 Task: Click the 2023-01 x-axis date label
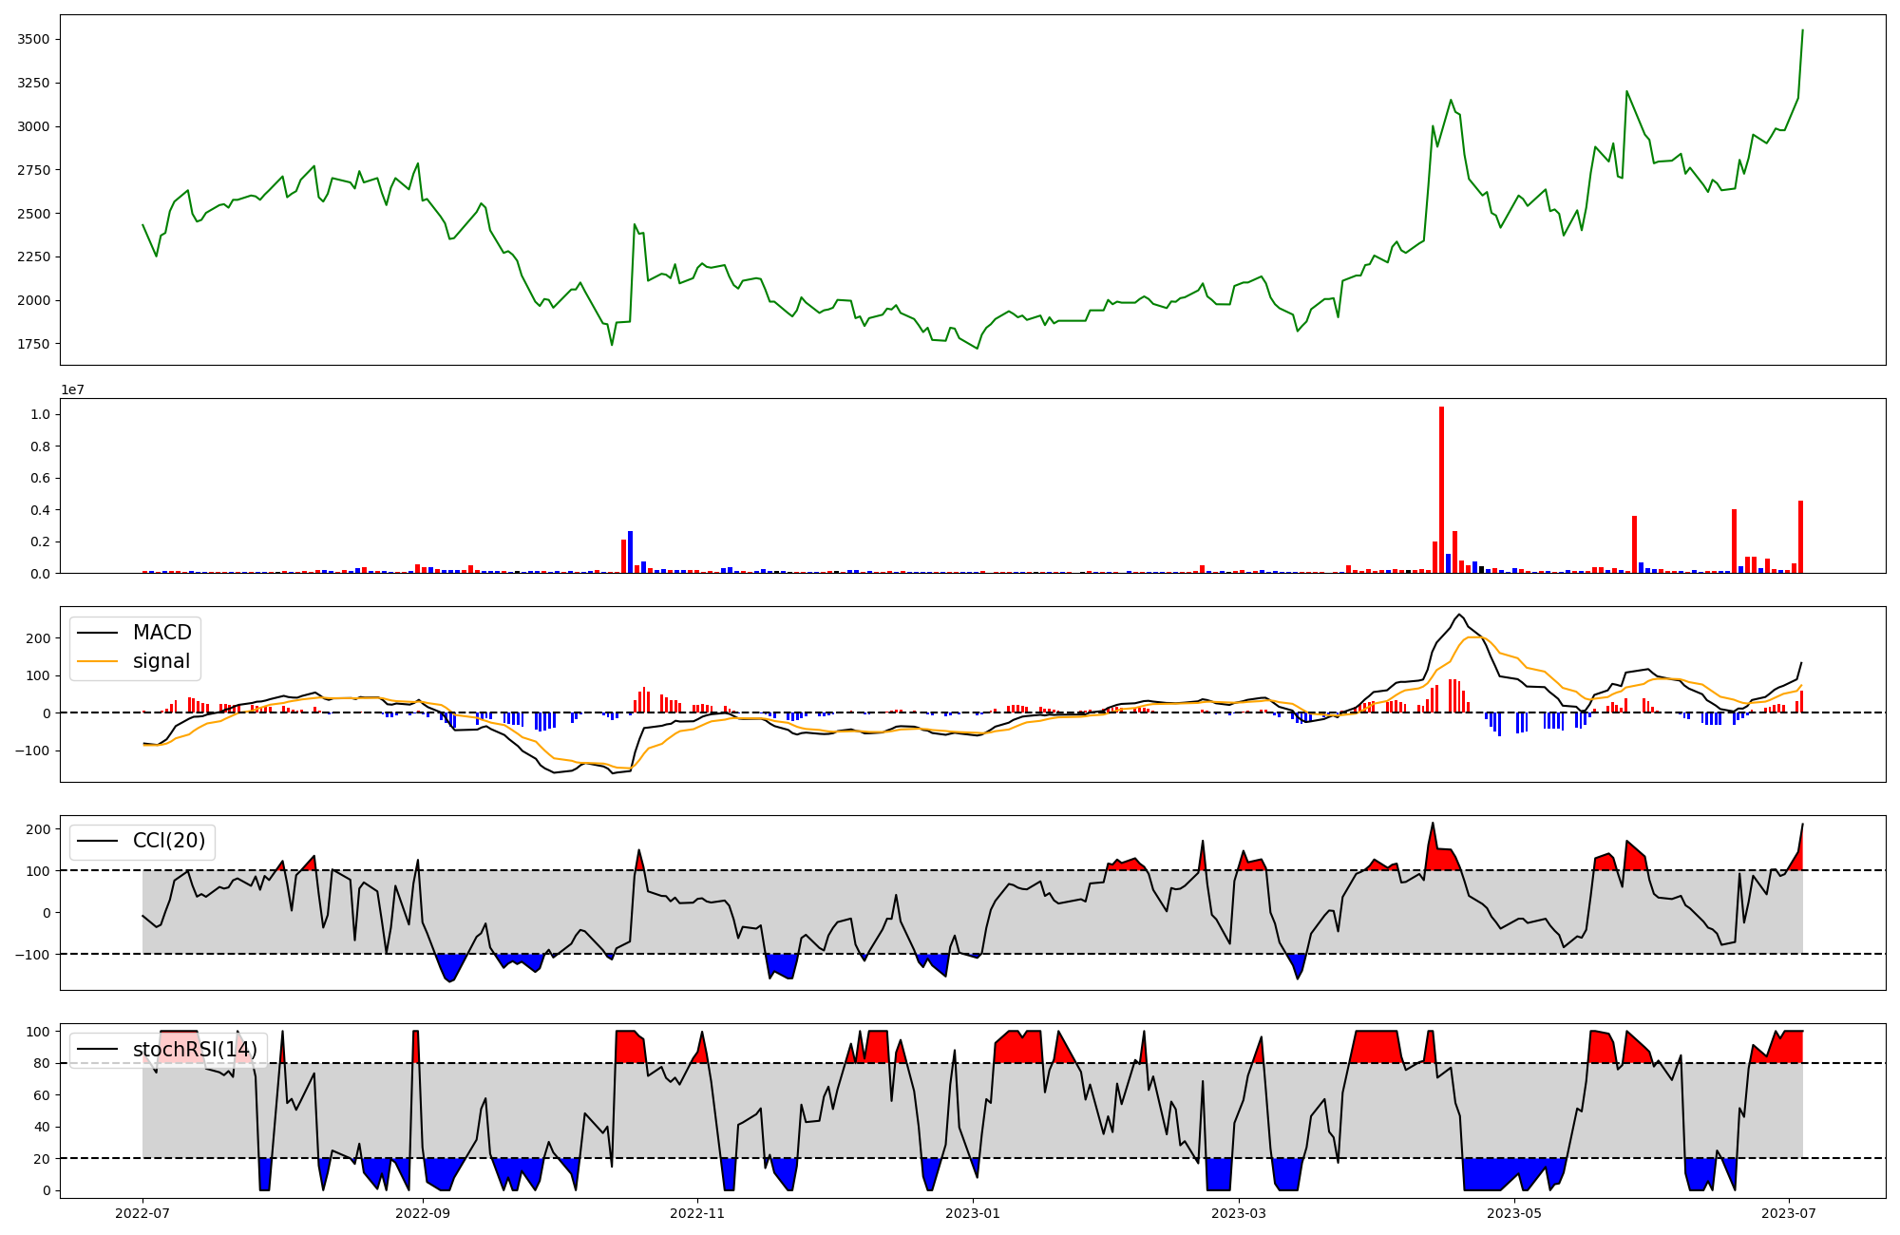[x=974, y=1213]
